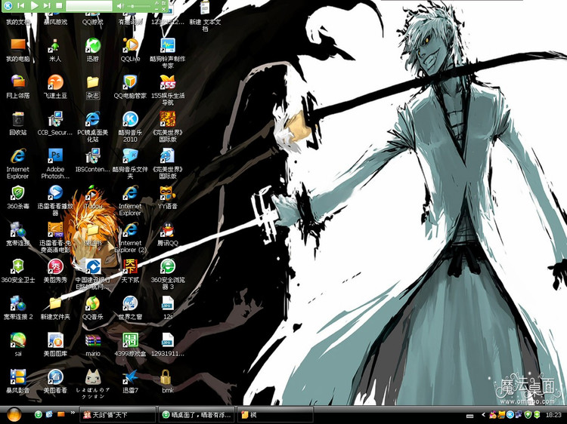Open the mario archive file
This screenshot has width=567, height=424.
(x=92, y=344)
